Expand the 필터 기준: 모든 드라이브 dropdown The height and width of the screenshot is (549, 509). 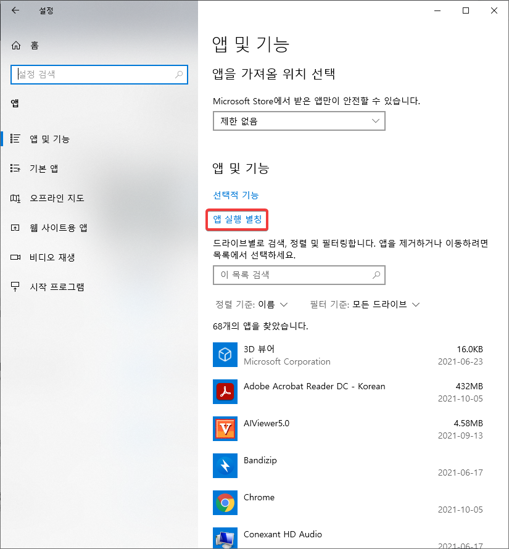pyautogui.click(x=365, y=305)
